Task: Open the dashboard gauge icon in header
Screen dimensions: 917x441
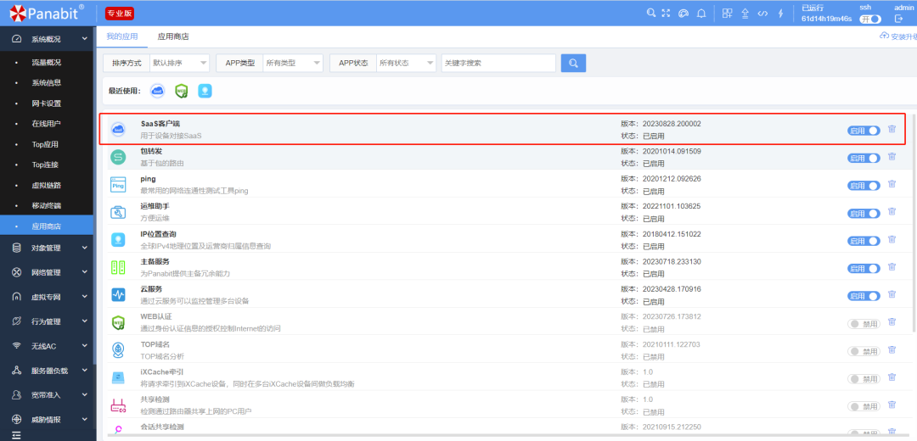Action: (683, 14)
